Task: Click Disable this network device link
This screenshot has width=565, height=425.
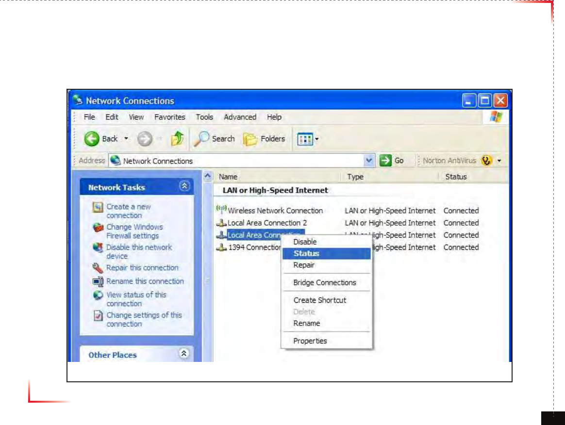Action: (139, 251)
